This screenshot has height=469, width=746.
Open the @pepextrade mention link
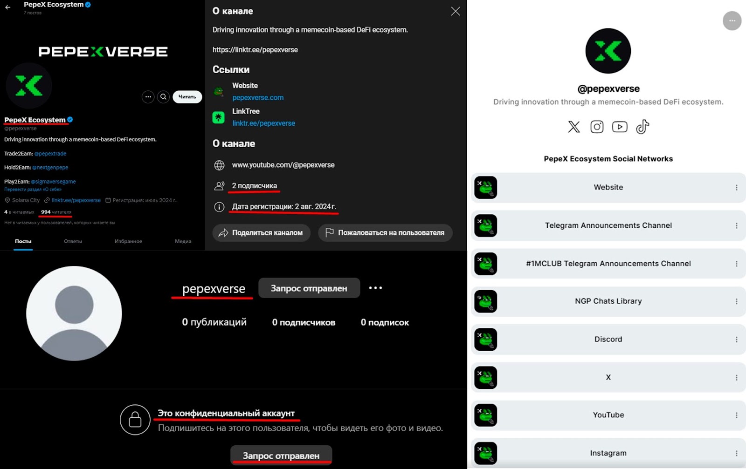pyautogui.click(x=50, y=154)
